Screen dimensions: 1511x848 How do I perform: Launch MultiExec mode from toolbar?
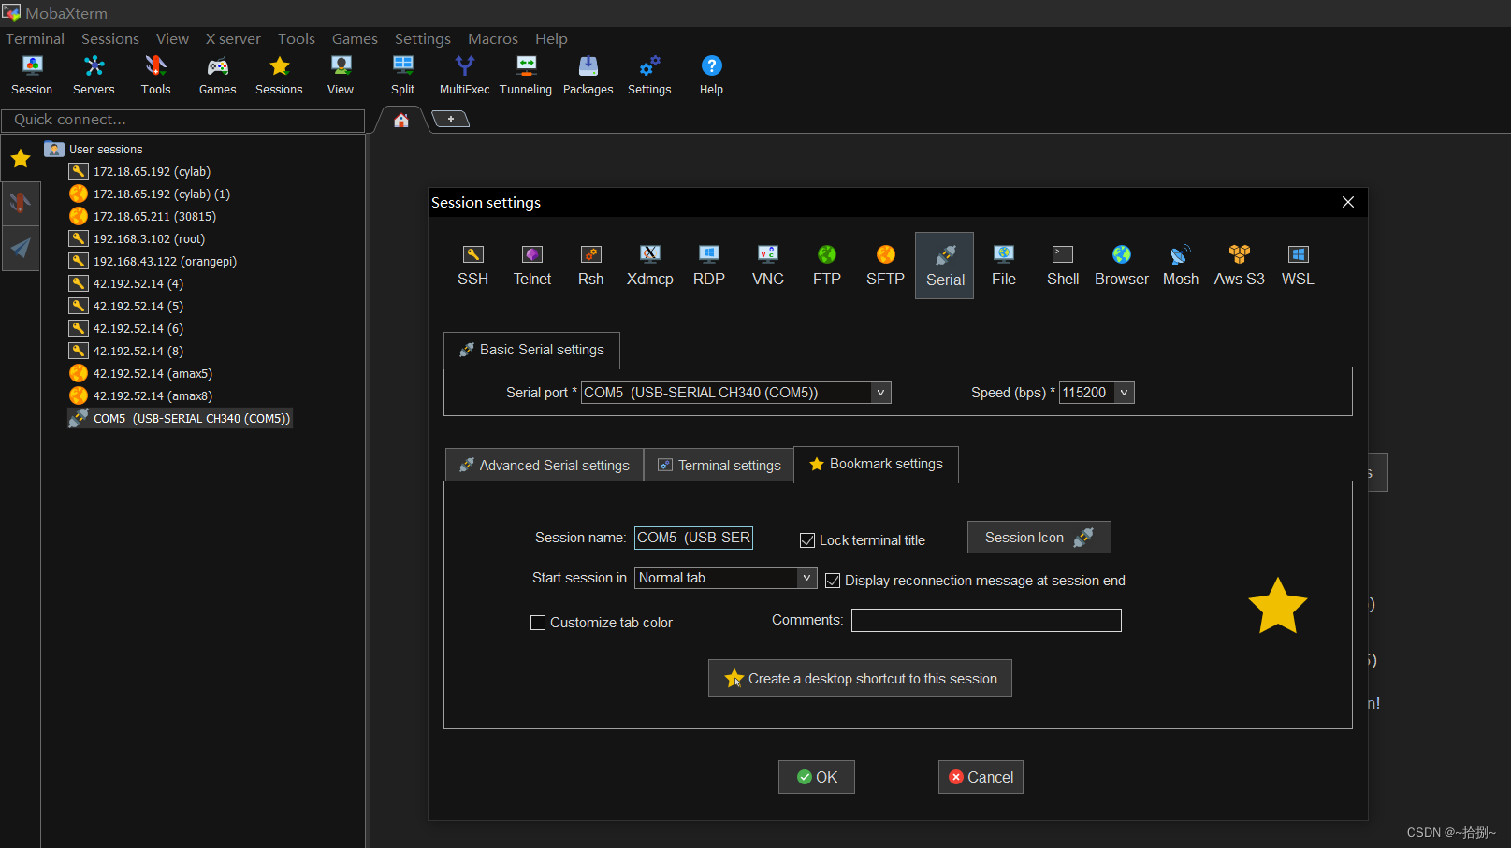pos(465,75)
